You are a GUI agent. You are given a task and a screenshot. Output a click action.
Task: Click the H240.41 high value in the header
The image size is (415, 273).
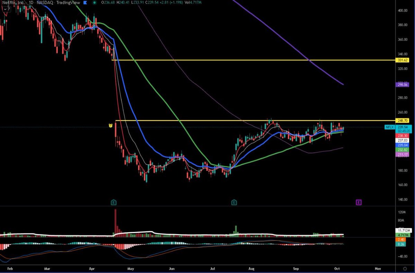[123, 3]
